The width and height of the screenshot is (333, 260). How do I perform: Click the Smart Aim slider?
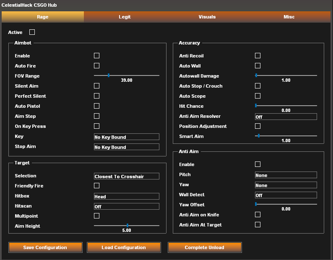click(286, 136)
